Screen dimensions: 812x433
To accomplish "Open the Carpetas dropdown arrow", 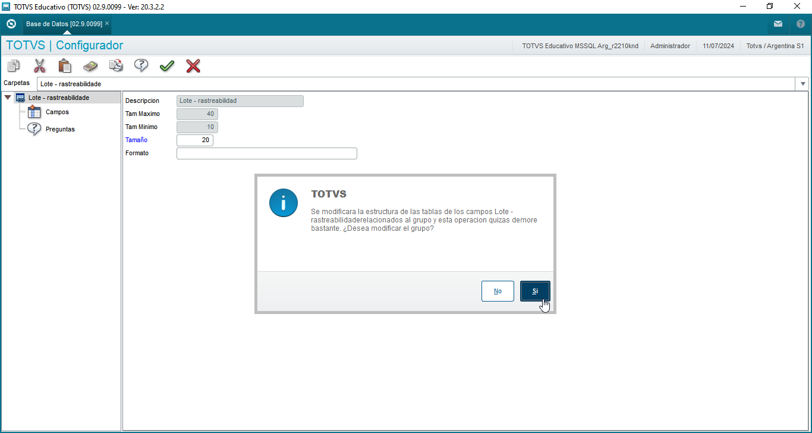I will (803, 84).
